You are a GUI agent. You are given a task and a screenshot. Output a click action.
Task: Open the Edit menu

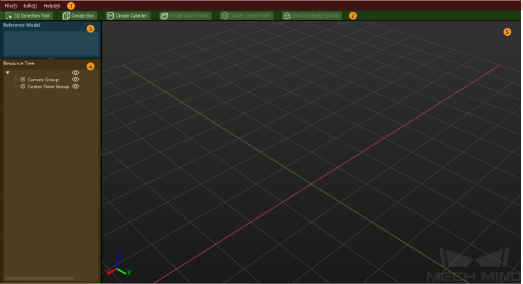(30, 5)
